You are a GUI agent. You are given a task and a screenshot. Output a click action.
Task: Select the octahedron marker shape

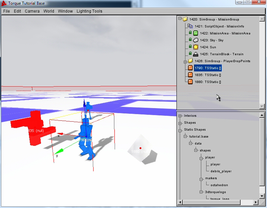pyautogui.click(x=219, y=185)
